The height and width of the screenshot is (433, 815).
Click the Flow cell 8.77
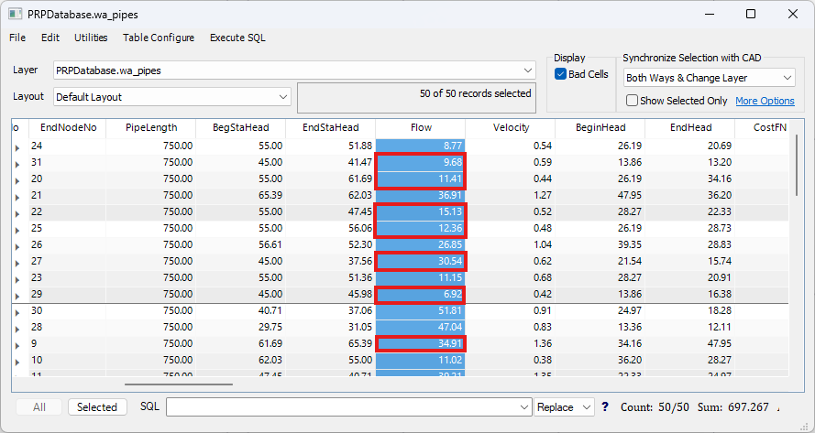pyautogui.click(x=421, y=146)
